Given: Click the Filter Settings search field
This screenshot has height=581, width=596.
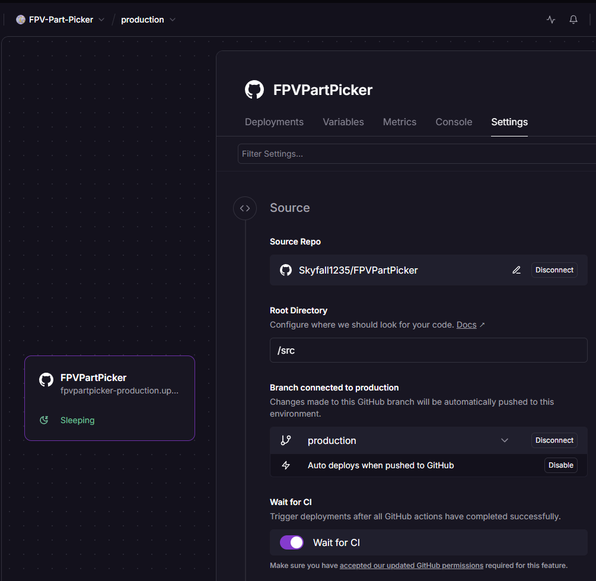Looking at the screenshot, I should pyautogui.click(x=416, y=154).
